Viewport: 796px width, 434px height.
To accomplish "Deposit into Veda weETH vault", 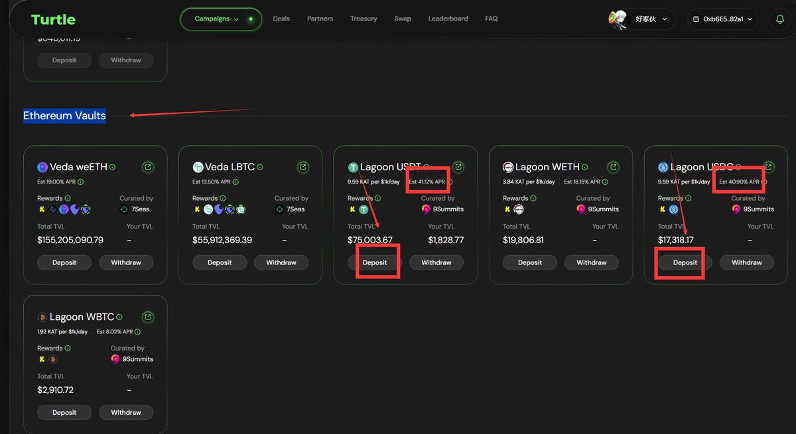I will (64, 262).
